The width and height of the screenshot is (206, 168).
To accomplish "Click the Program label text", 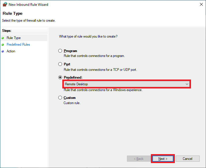I will [x=70, y=51].
